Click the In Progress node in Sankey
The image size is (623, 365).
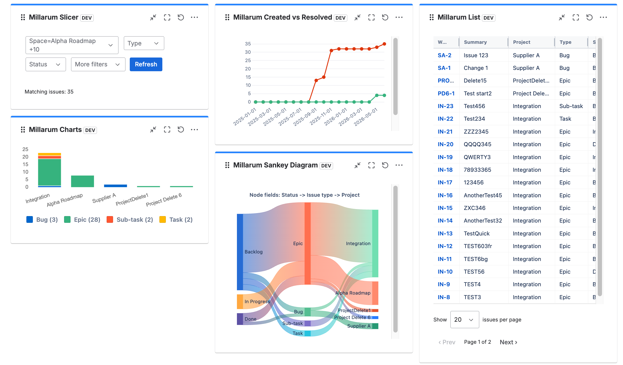240,302
